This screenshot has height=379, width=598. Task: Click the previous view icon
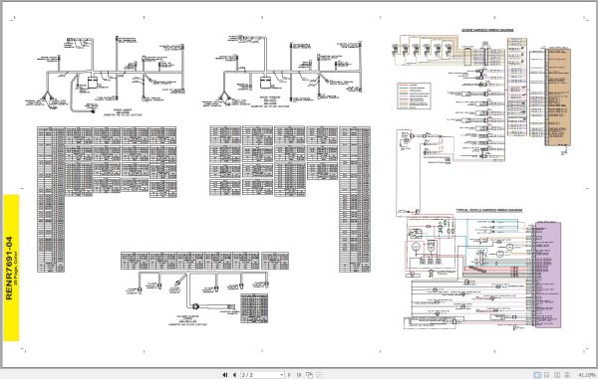click(x=309, y=375)
